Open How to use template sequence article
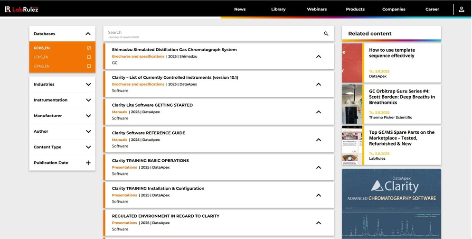The width and height of the screenshot is (472, 239). (x=392, y=53)
